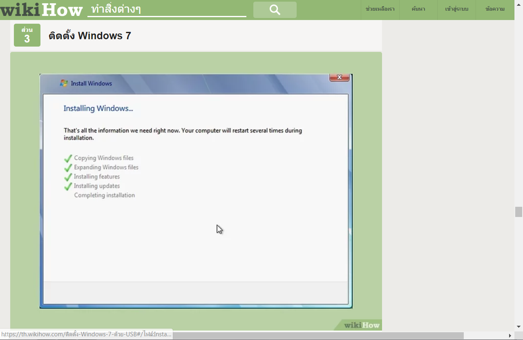The width and height of the screenshot is (523, 340).
Task: Click the horizontal scrollbar right arrow
Action: click(x=510, y=336)
